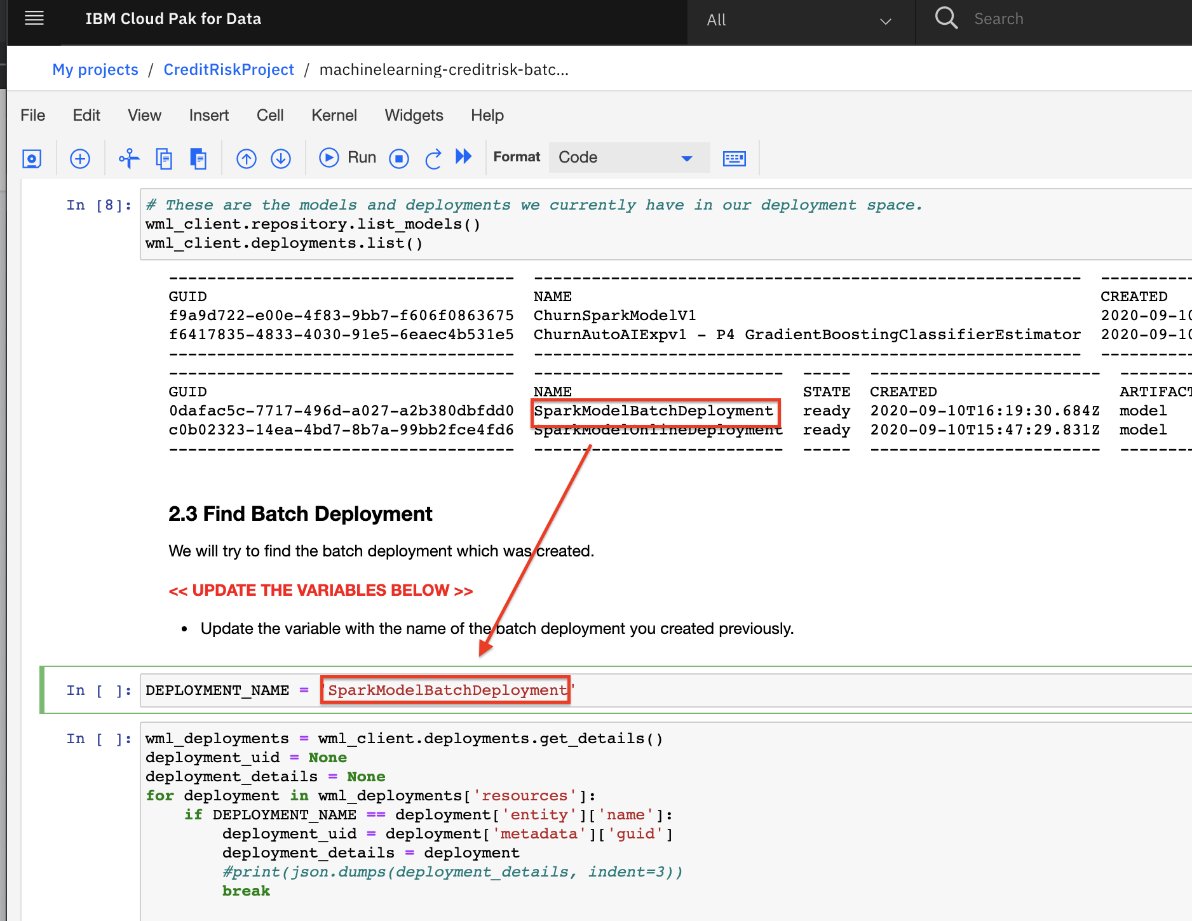The width and height of the screenshot is (1192, 921).
Task: Cut selected cell with scissors icon
Action: pos(129,158)
